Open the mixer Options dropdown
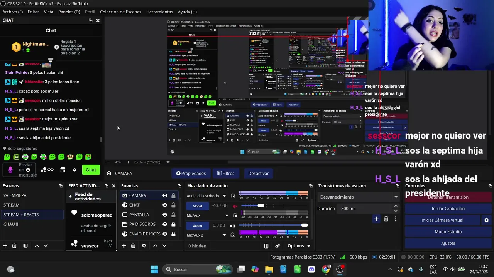Image resolution: width=494 pixels, height=277 pixels. [299, 246]
